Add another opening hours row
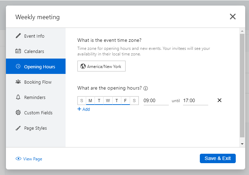This screenshot has width=249, height=175. coord(84,109)
